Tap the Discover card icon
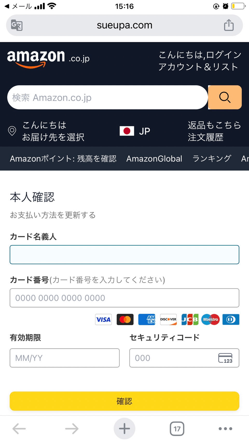 168,319
